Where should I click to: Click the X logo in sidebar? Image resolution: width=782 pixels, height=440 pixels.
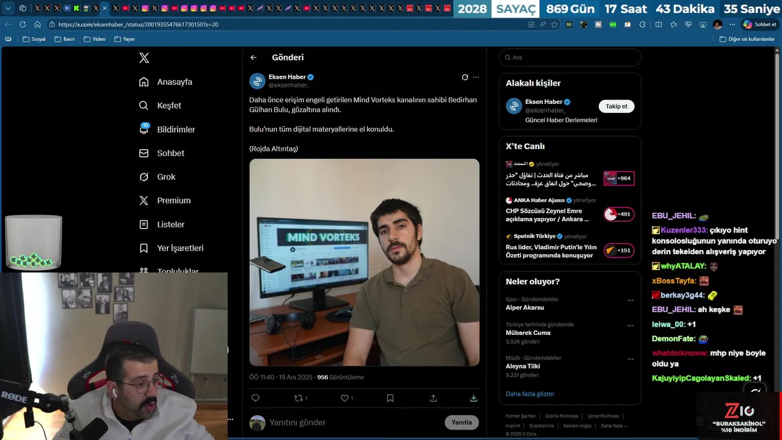click(144, 58)
